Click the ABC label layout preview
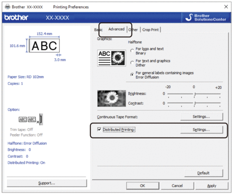 point(44,45)
